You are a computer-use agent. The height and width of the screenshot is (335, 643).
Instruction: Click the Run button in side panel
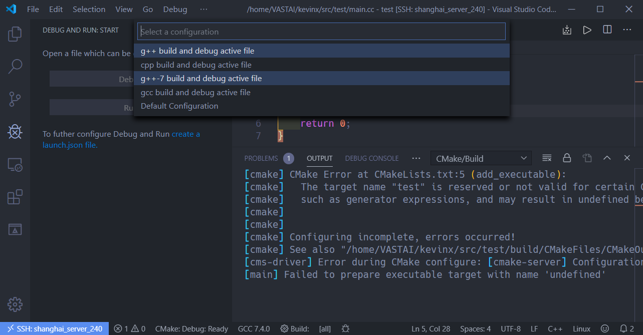[92, 108]
